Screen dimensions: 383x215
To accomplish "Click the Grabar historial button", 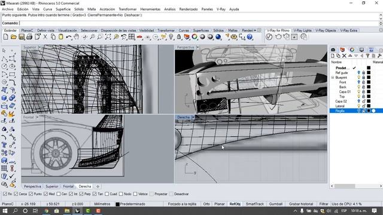I will [301, 204].
